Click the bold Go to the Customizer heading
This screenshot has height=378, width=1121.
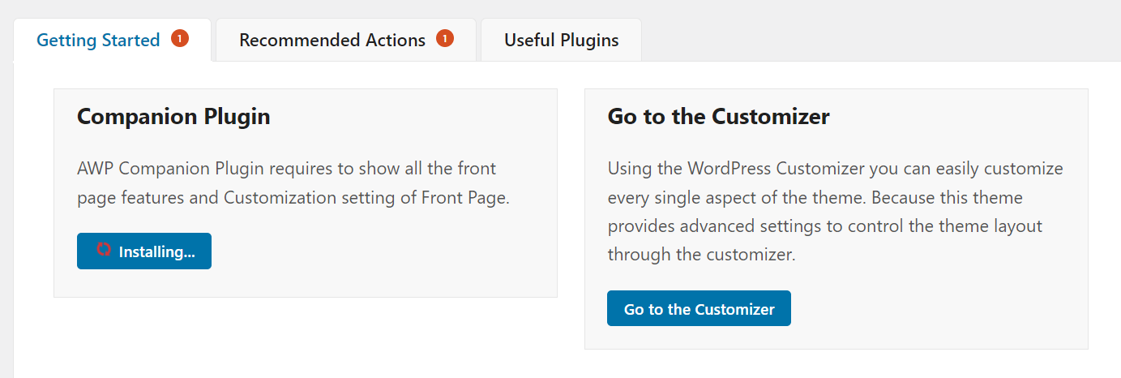pyautogui.click(x=718, y=117)
